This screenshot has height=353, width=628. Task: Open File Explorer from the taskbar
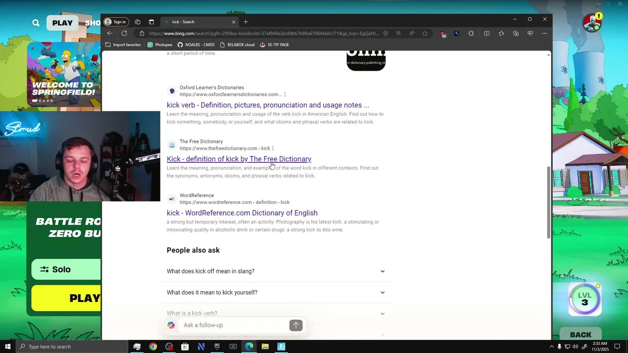(x=265, y=347)
